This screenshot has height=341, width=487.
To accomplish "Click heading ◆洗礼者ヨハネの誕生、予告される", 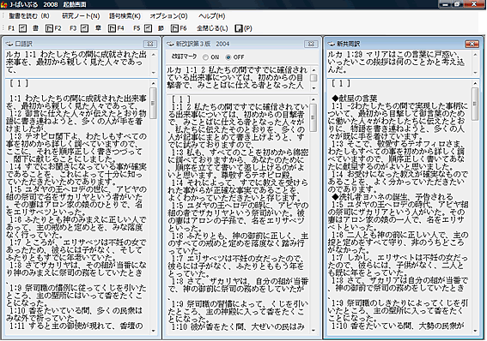I will [x=393, y=197].
